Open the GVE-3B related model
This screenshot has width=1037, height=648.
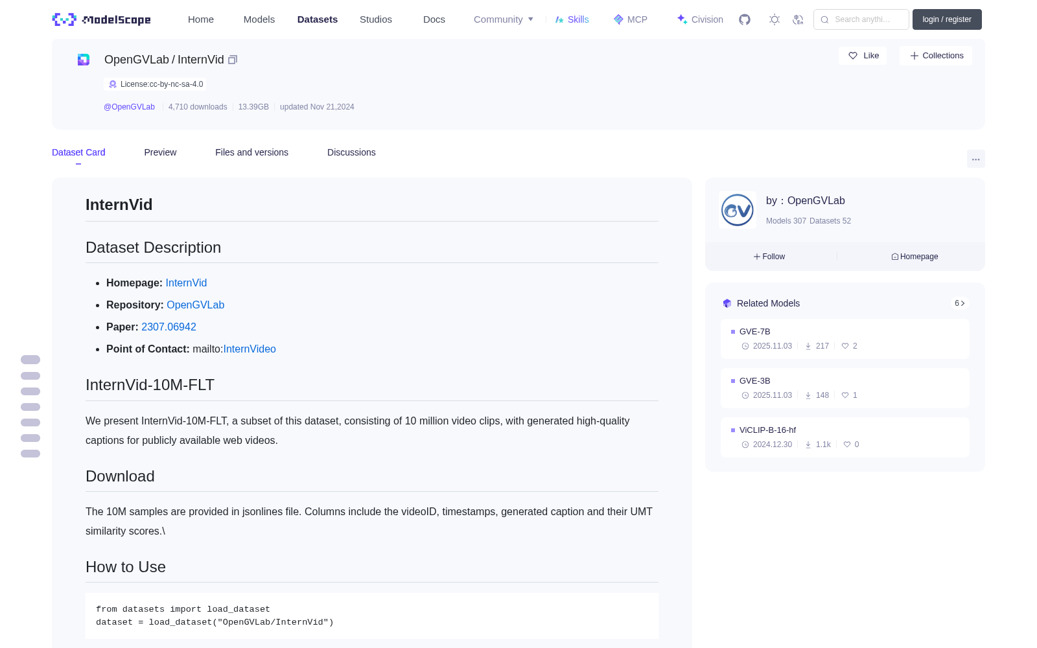click(x=845, y=388)
